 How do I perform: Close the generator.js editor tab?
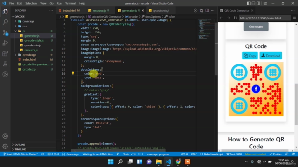coord(143,10)
